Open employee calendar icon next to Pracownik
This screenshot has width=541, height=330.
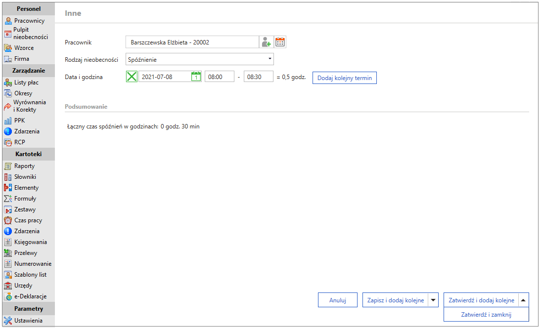[x=280, y=42]
